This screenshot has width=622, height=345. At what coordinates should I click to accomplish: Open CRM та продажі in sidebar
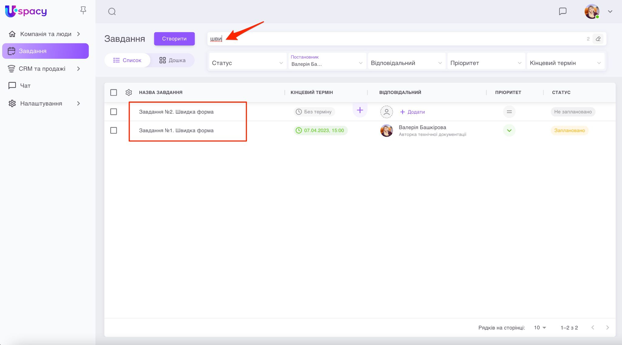[x=43, y=69]
